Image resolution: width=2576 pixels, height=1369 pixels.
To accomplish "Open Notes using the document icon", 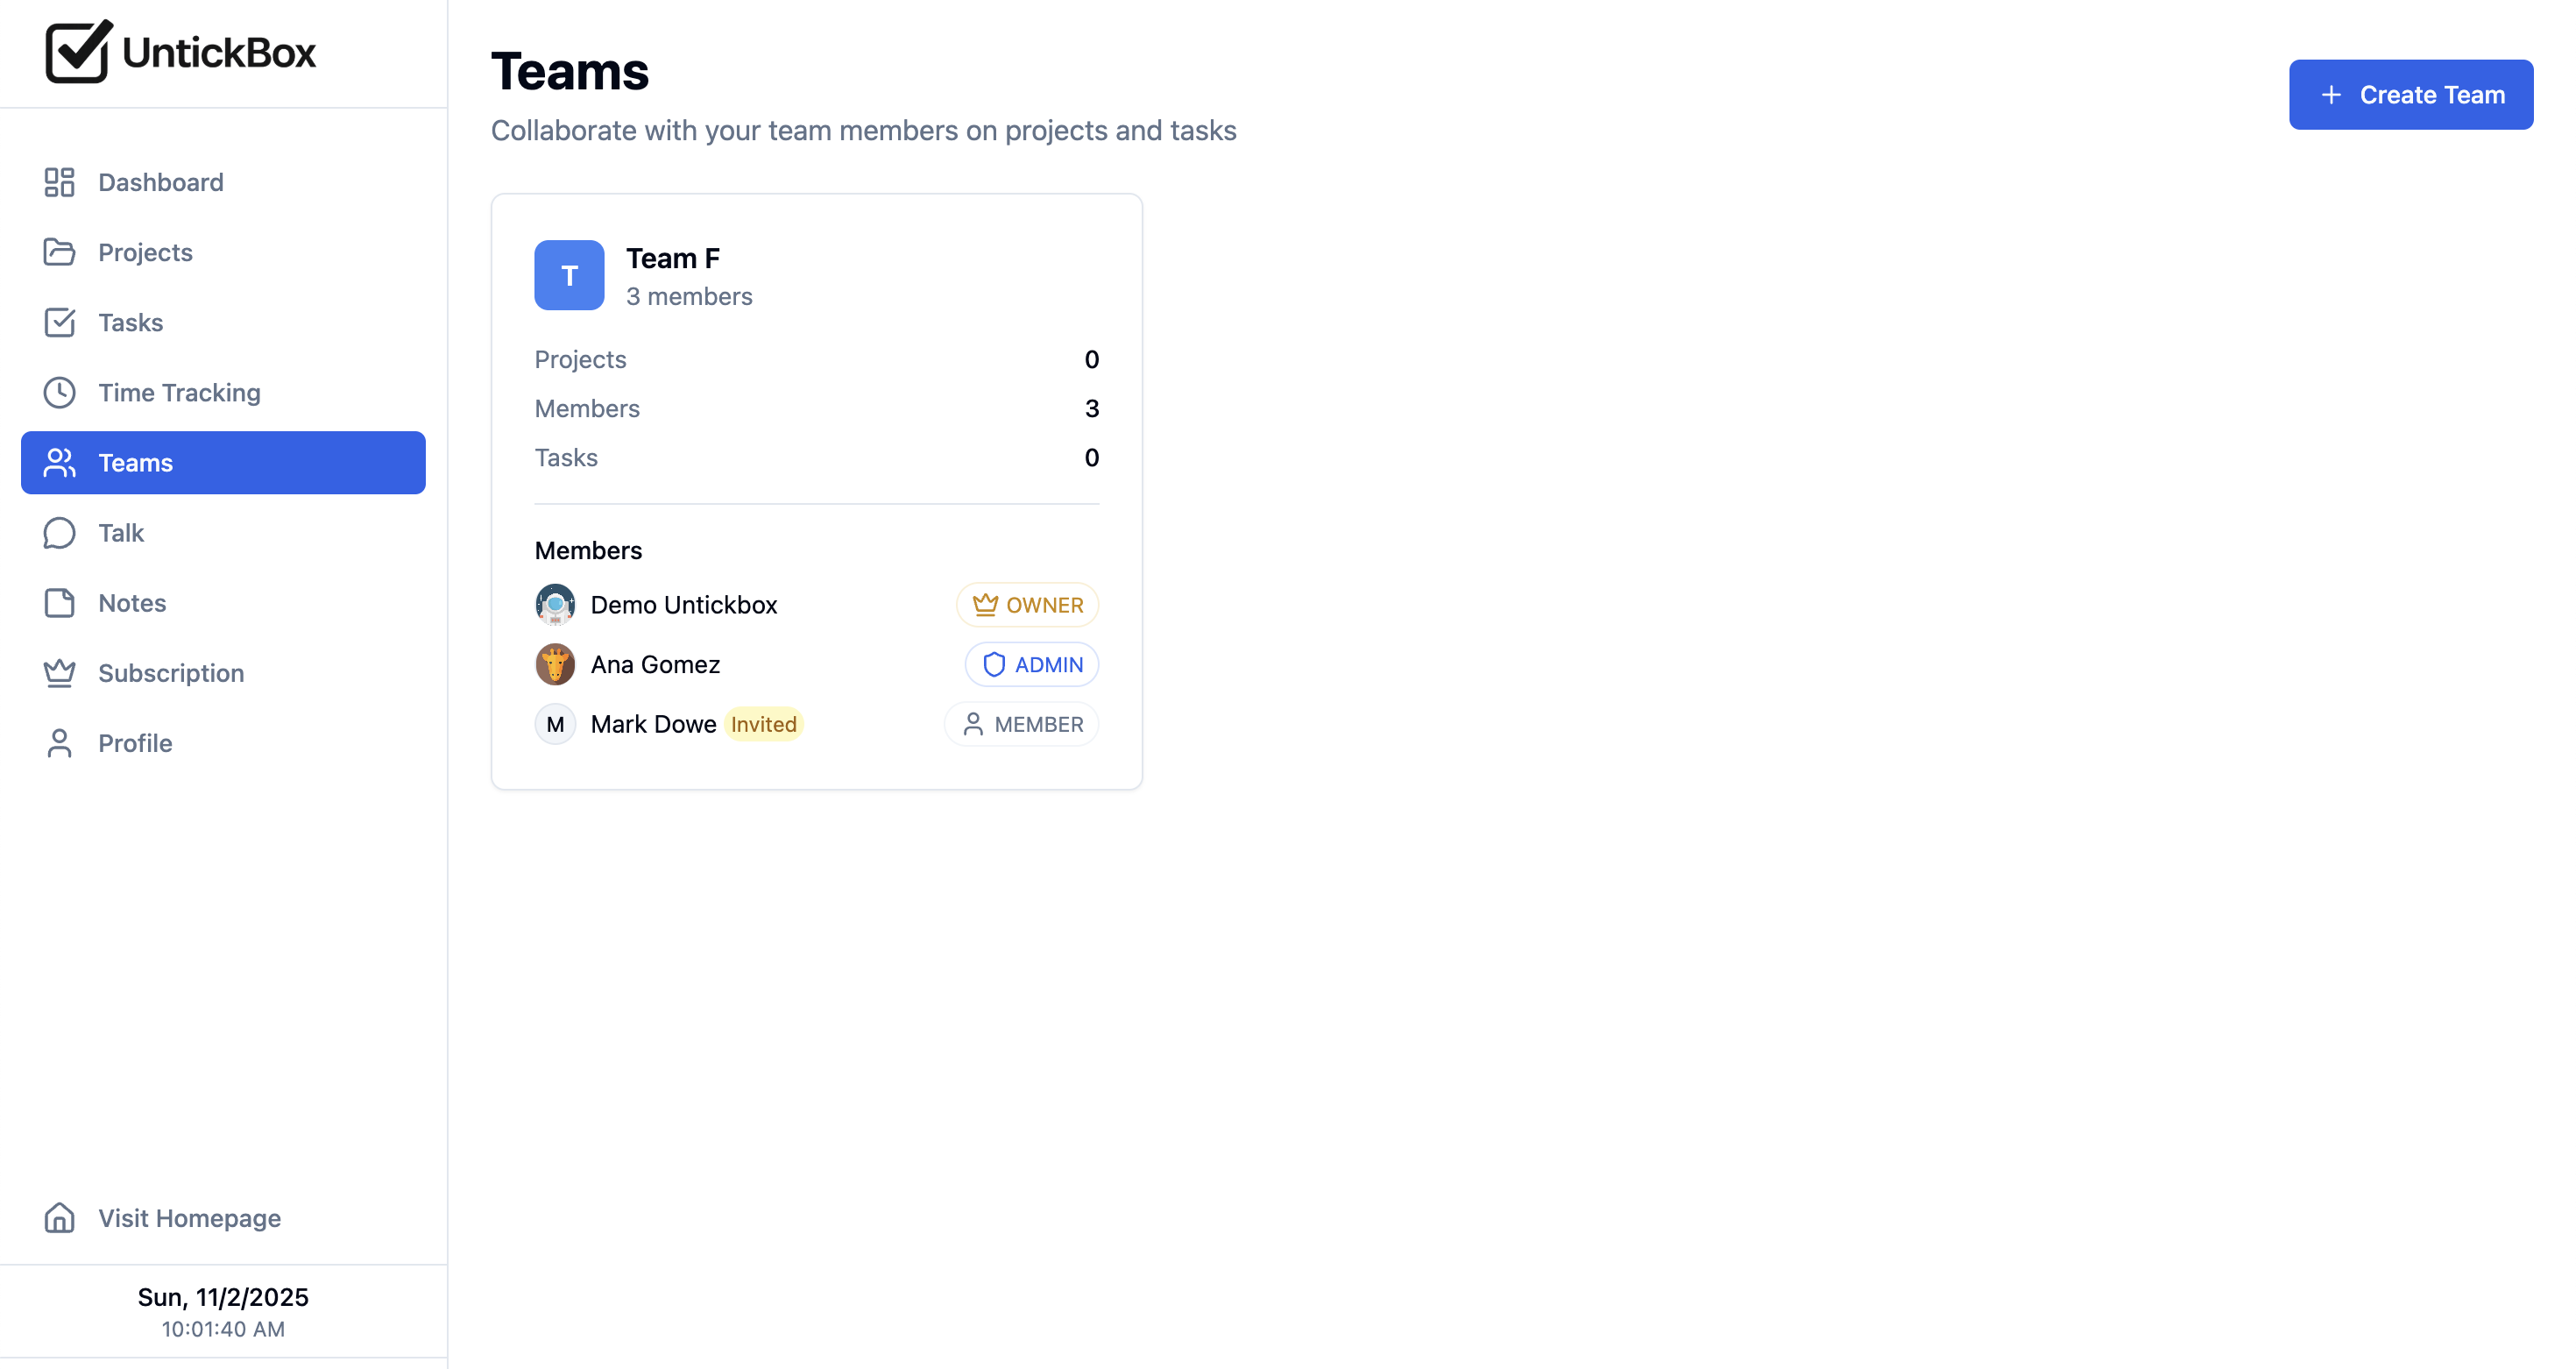I will pyautogui.click(x=59, y=603).
